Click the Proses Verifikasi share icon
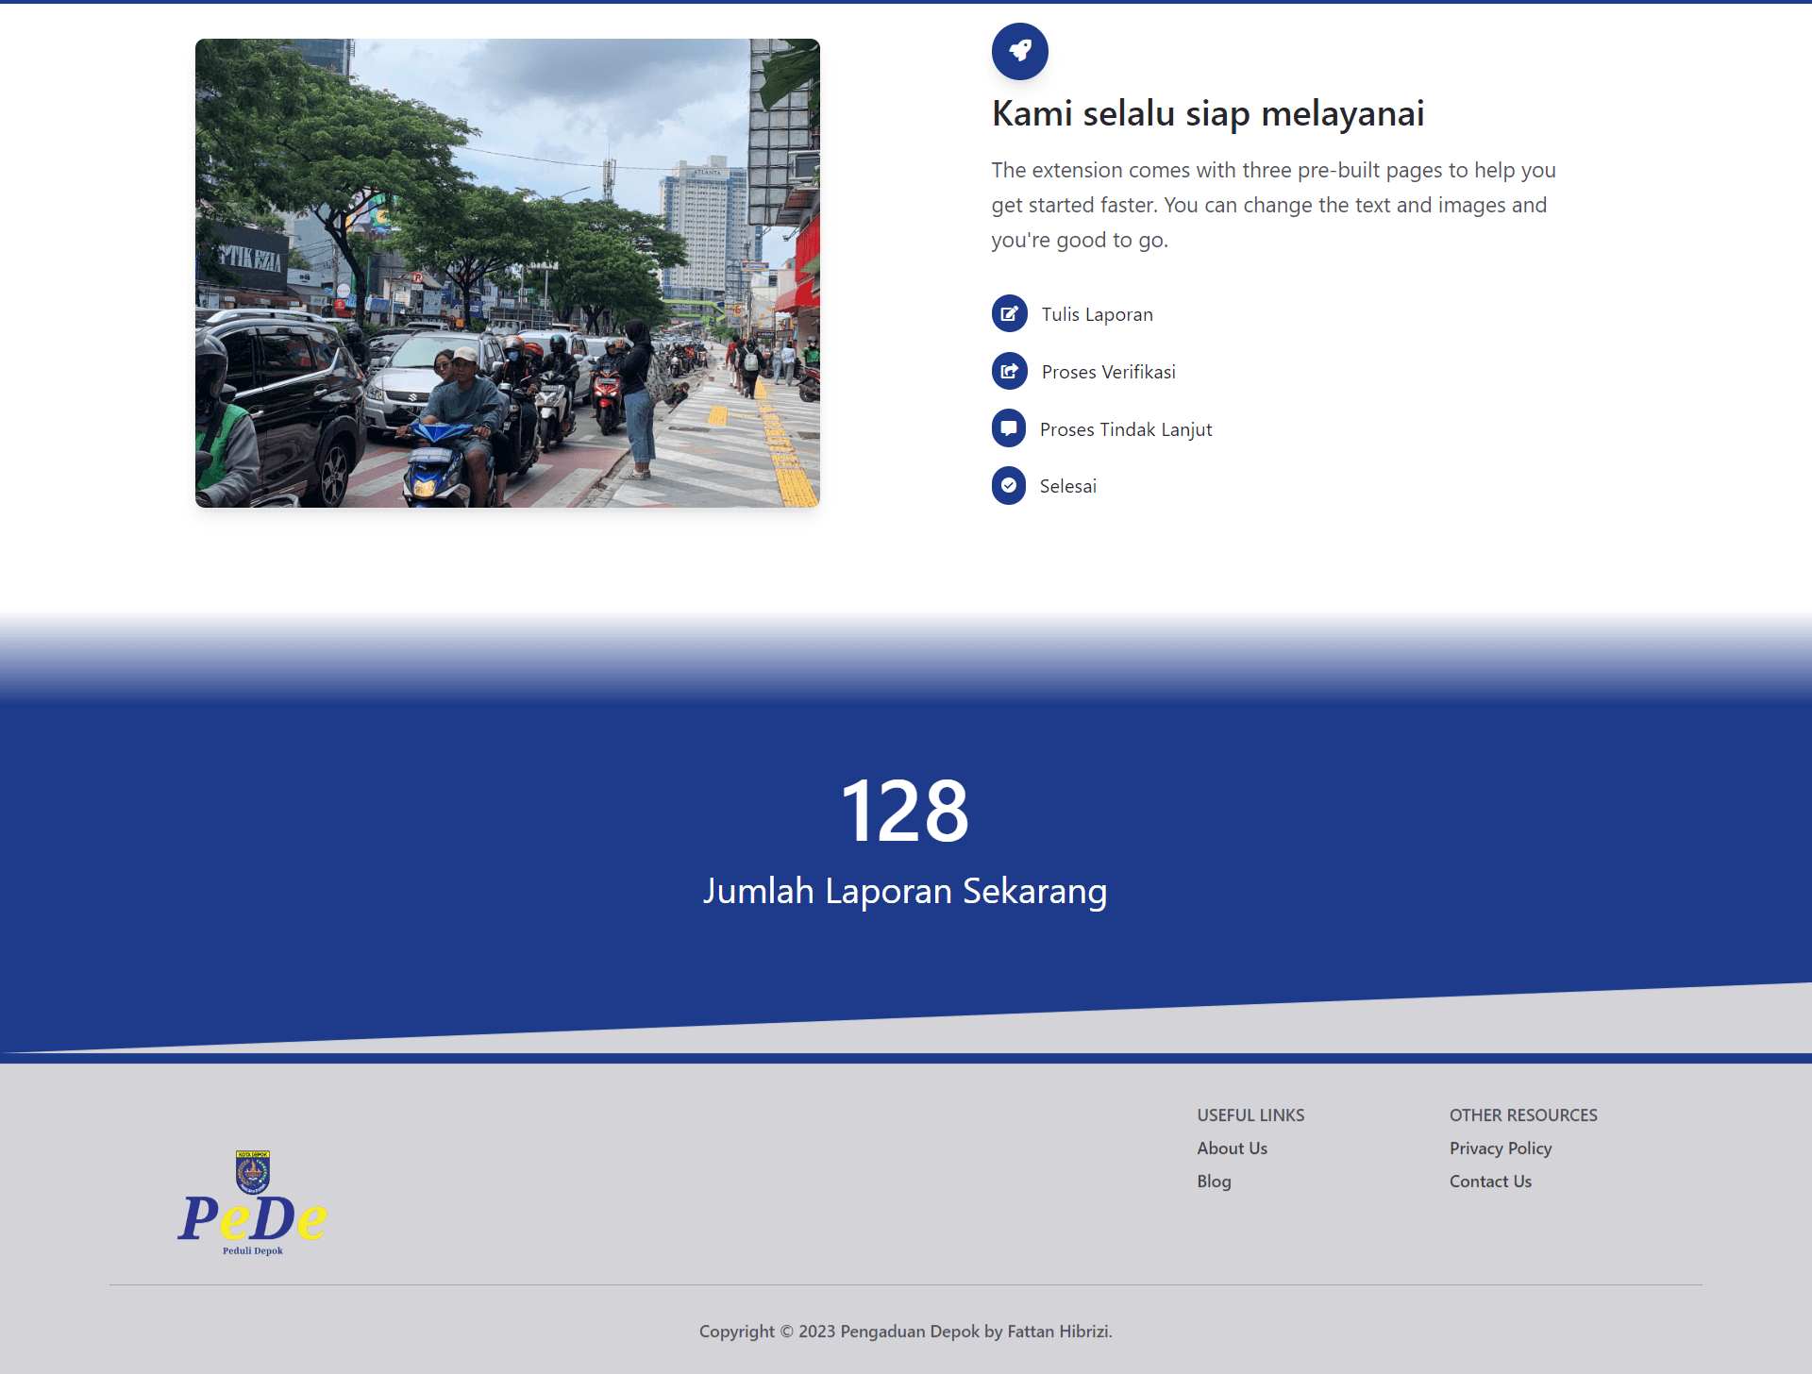This screenshot has width=1812, height=1374. [1009, 372]
